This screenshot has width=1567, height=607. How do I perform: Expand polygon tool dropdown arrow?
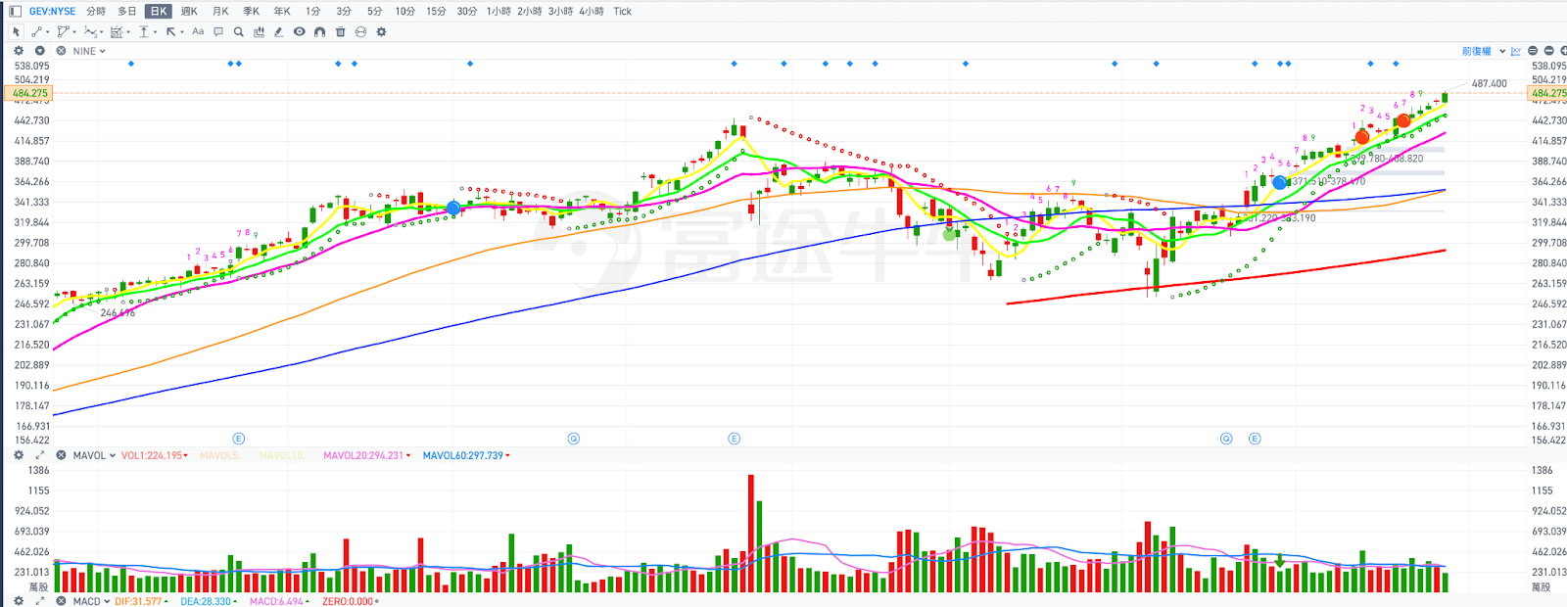(x=74, y=32)
